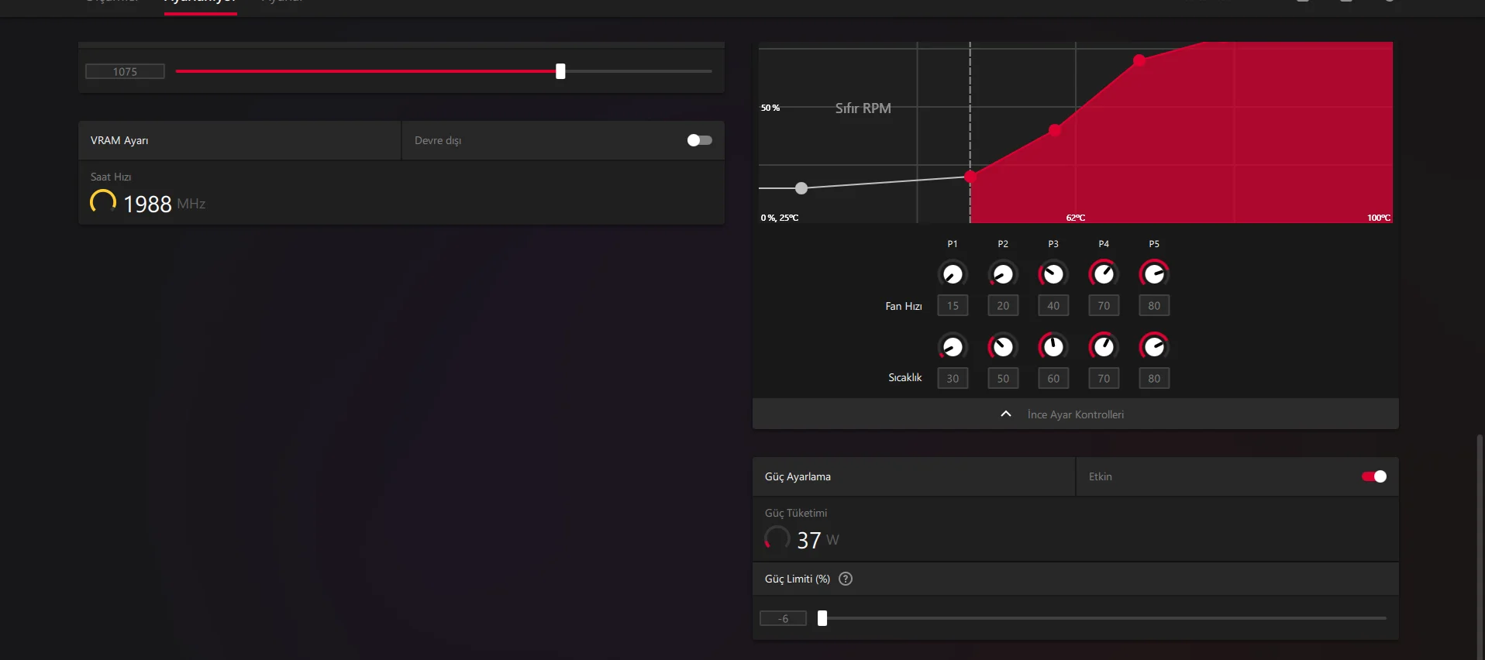Viewport: 1485px width, 660px height.
Task: Select the Sıcaklık P5 field showing 80
Action: (x=1154, y=379)
